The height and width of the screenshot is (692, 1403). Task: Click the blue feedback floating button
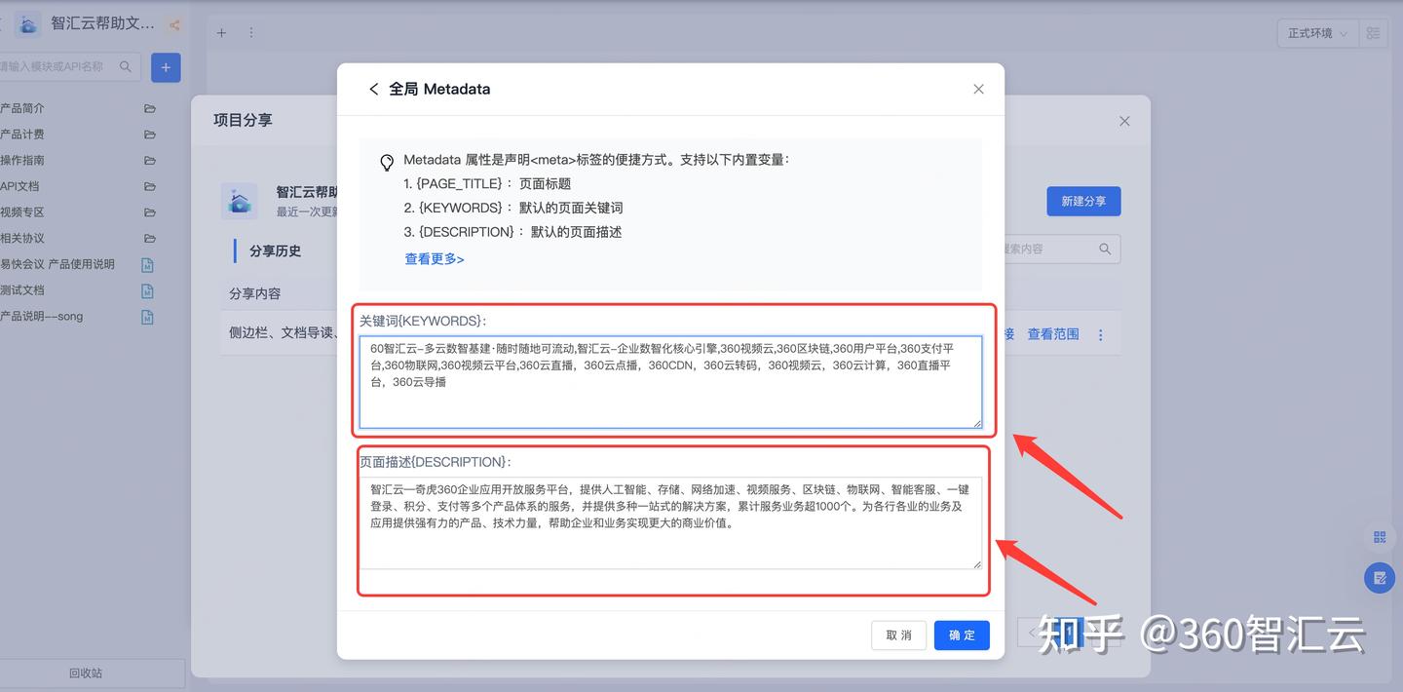coord(1379,578)
